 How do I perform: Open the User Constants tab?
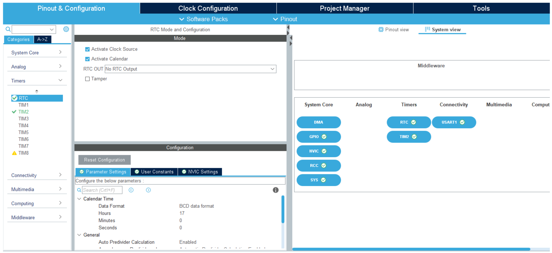click(154, 172)
